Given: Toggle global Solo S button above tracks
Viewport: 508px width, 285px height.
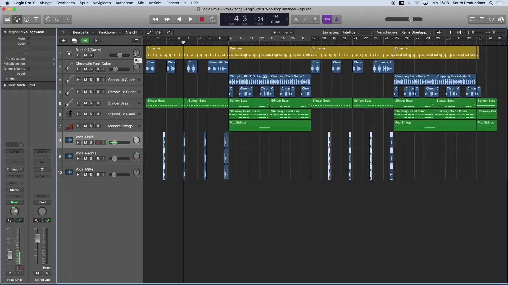Looking at the screenshot, I should 96,40.
